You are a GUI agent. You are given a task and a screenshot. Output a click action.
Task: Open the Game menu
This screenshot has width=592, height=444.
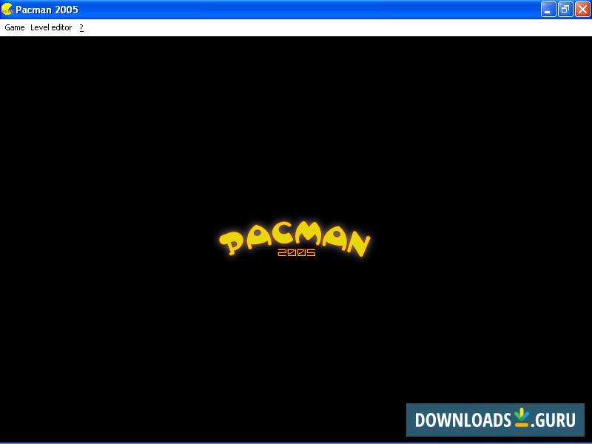pos(14,27)
